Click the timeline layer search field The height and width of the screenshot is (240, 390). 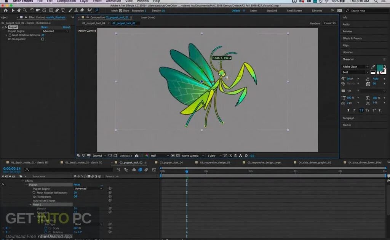(69, 170)
